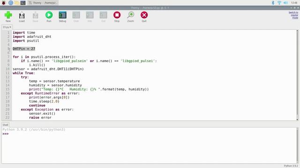
Task: Click the Python 3.9.2 interpreter status
Action: click(291, 166)
